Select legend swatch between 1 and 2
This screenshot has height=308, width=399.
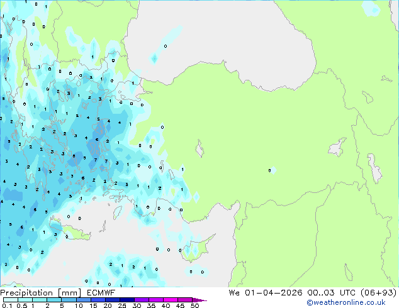pyautogui.click(x=40, y=300)
